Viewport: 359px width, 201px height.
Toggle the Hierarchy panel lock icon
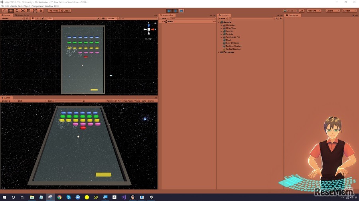click(x=211, y=15)
